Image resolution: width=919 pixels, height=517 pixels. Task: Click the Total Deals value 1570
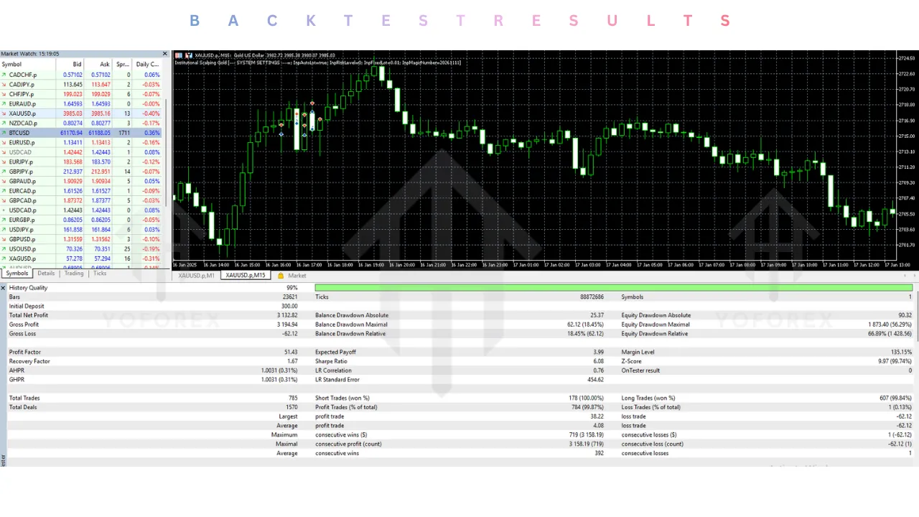click(291, 407)
